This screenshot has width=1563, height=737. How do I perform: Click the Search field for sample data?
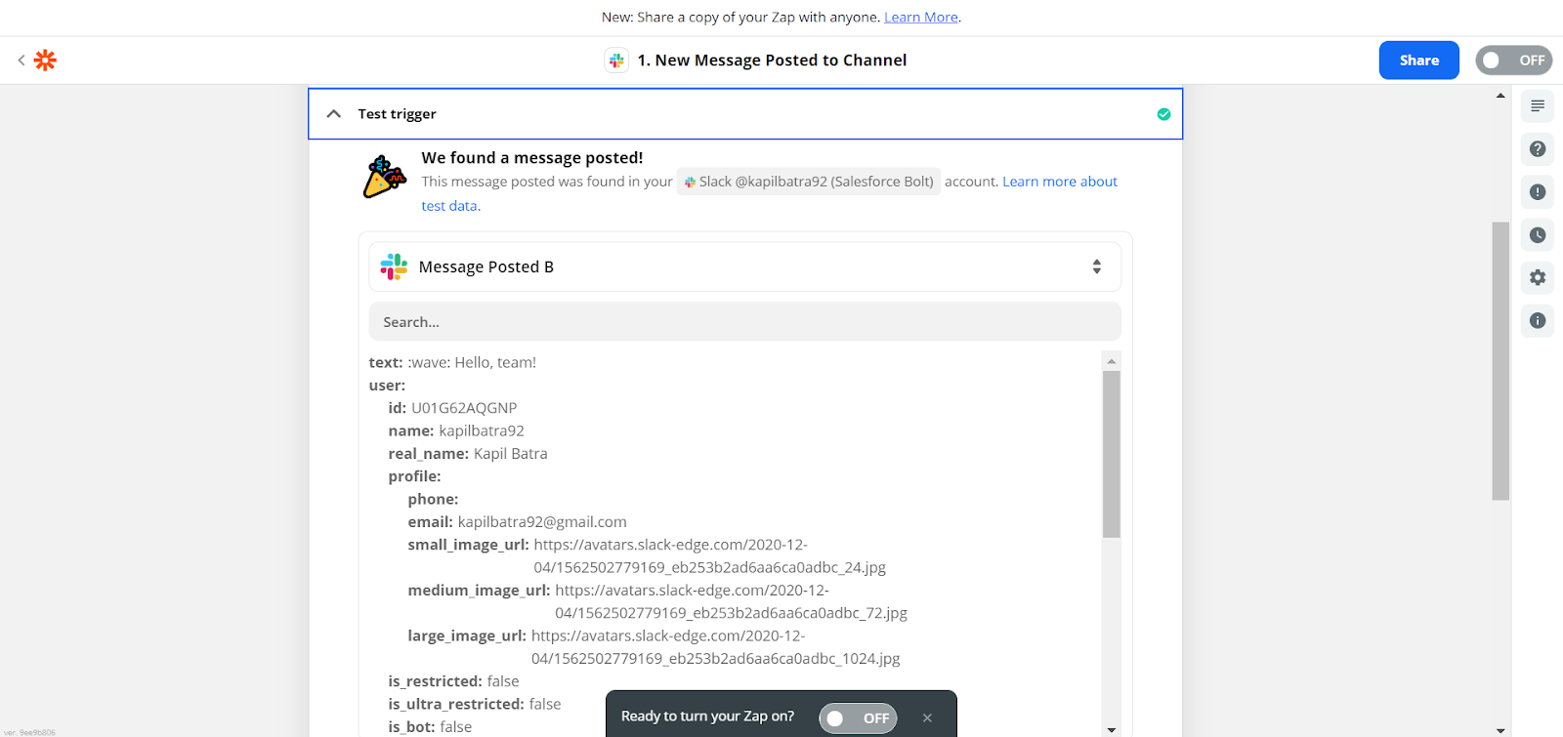pos(745,321)
